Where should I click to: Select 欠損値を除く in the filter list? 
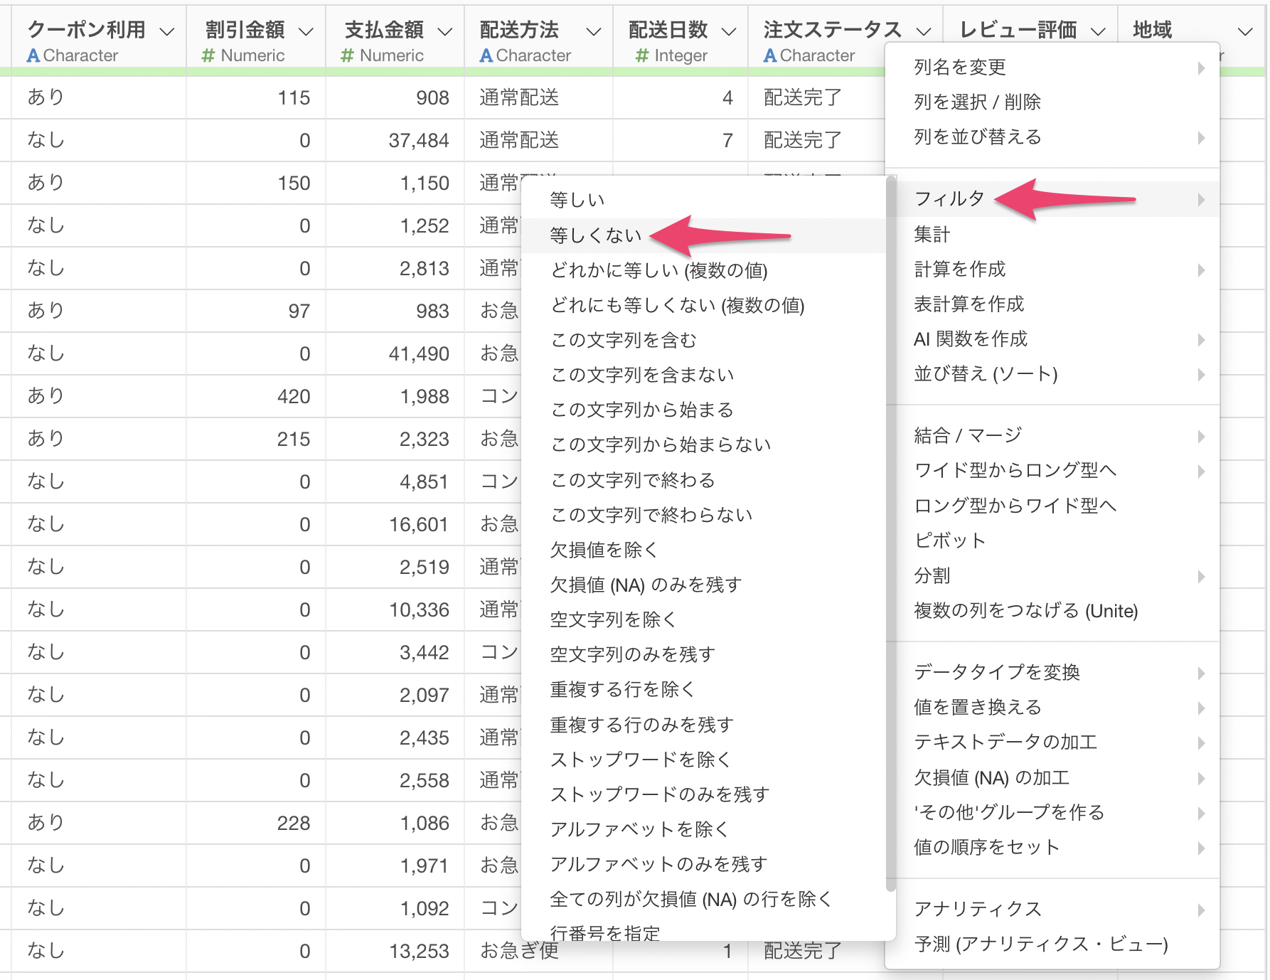coord(604,550)
